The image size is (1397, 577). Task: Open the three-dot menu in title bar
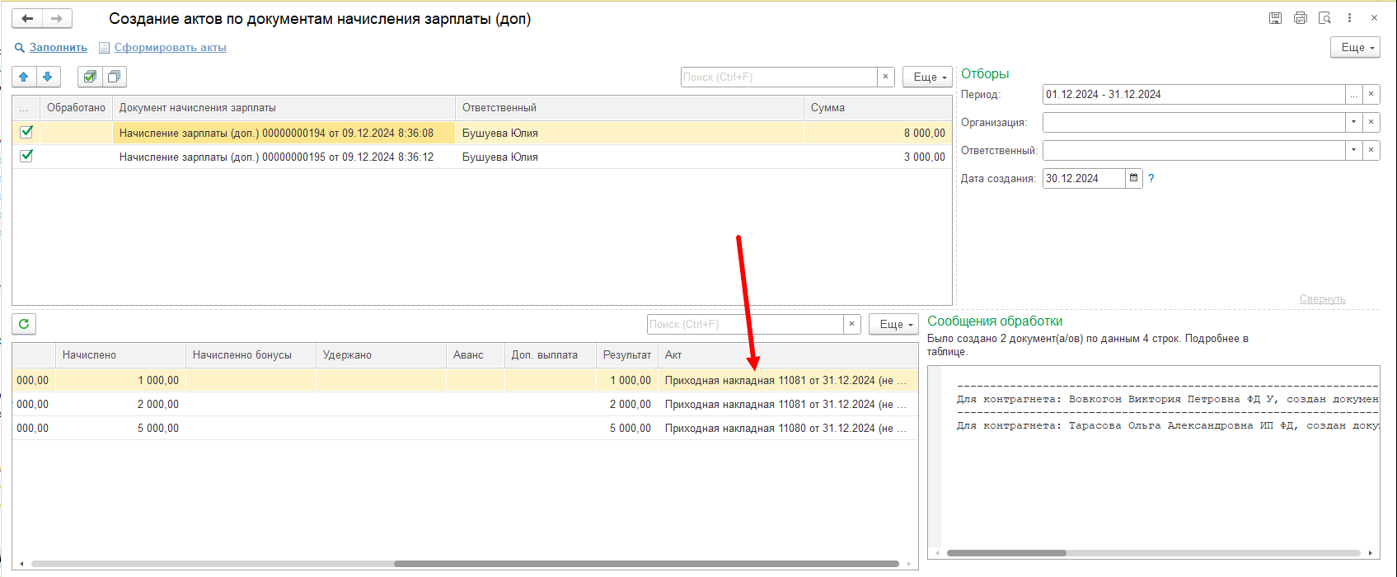tap(1349, 18)
